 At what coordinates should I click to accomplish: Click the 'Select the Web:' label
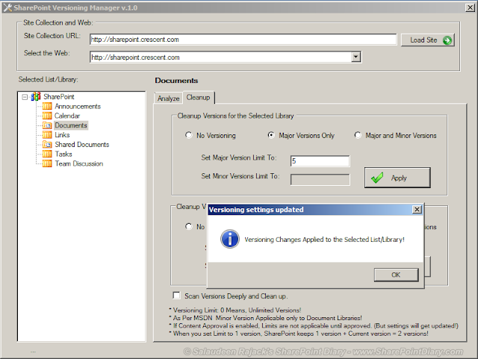pos(47,53)
